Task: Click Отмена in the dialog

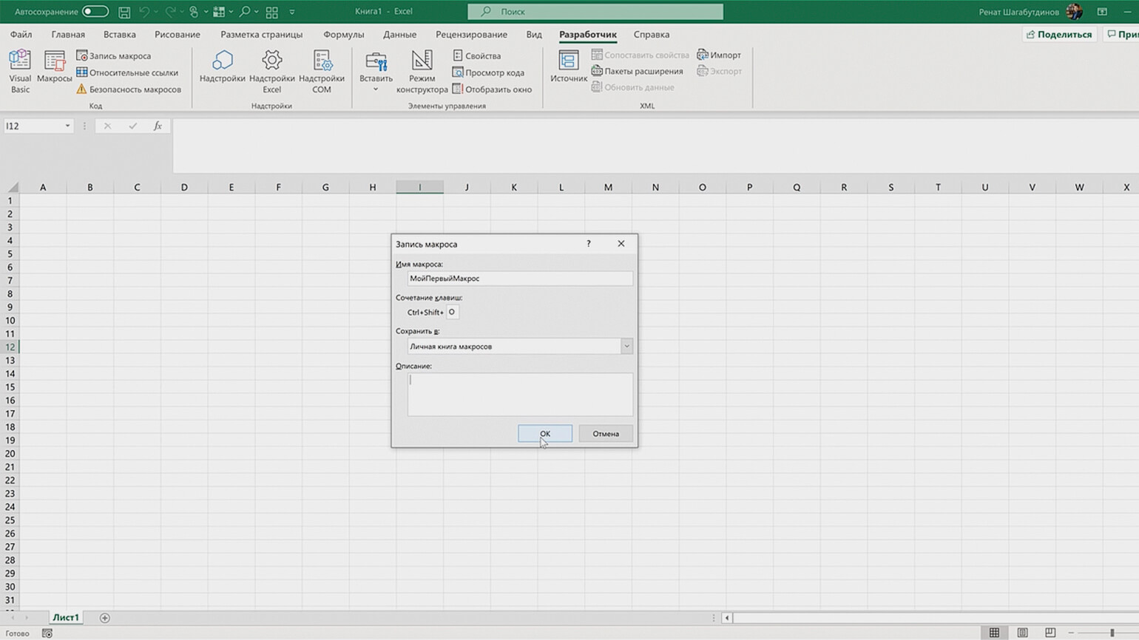Action: coord(606,434)
